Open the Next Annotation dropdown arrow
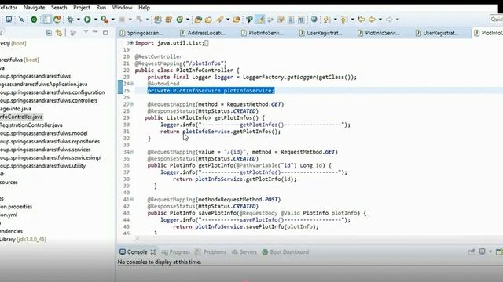This screenshot has width=503, height=282. [335, 20]
